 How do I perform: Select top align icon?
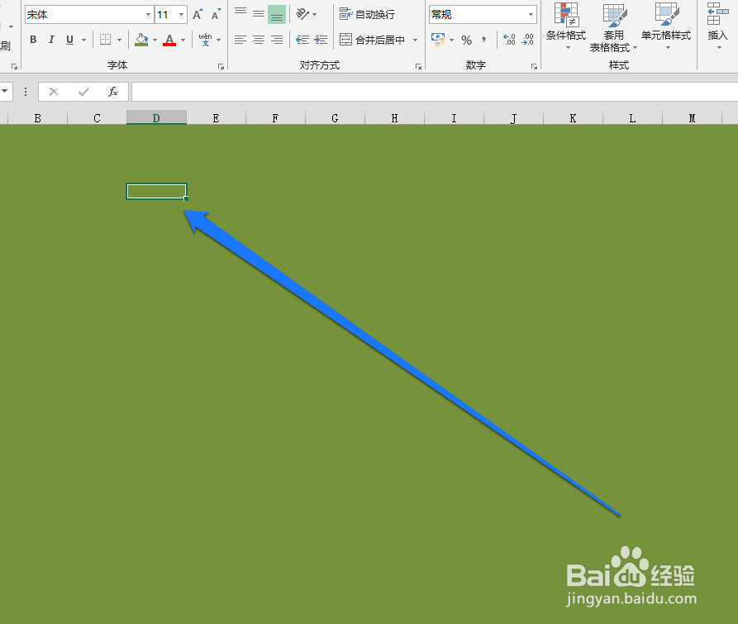(x=240, y=14)
